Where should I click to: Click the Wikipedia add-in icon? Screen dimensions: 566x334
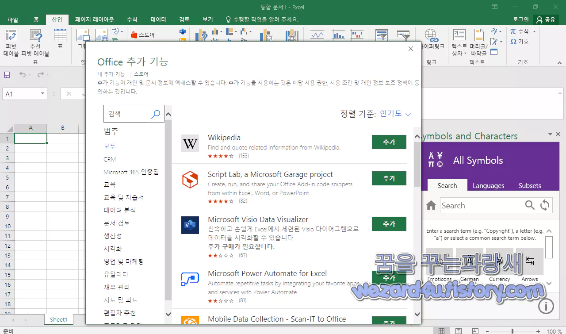click(190, 144)
